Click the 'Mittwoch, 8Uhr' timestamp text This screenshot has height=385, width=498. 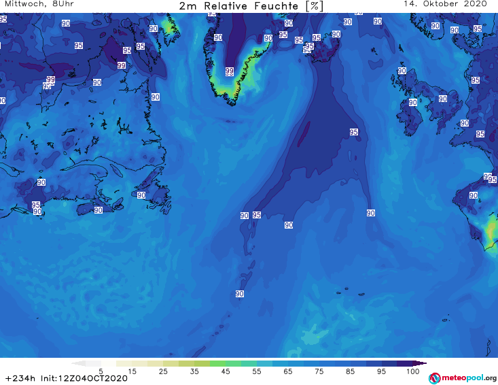[x=39, y=4]
